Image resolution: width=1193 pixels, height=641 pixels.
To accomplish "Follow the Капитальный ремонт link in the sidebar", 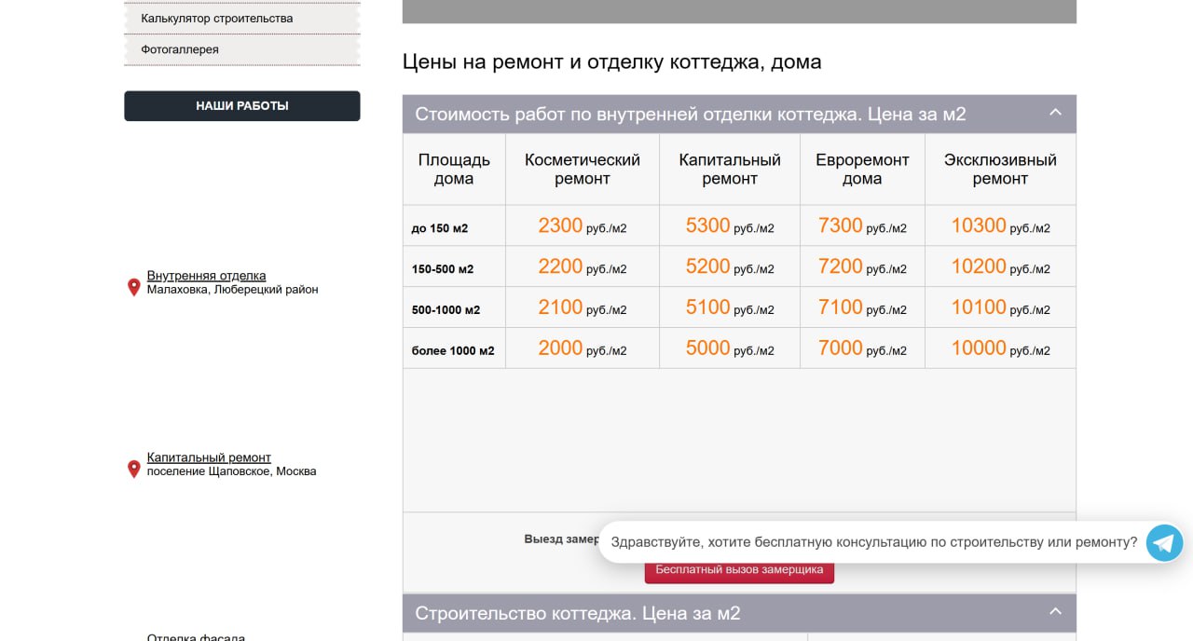I will [209, 457].
